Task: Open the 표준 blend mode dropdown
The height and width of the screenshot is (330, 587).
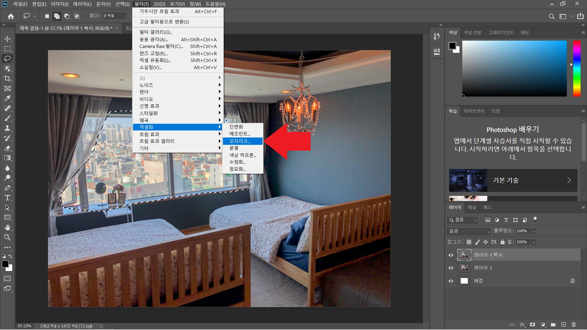Action: (x=469, y=231)
